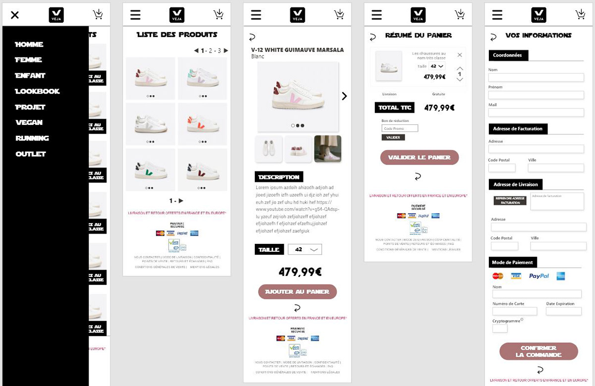Click the Valider le panier button
This screenshot has height=386, width=595.
pos(419,158)
